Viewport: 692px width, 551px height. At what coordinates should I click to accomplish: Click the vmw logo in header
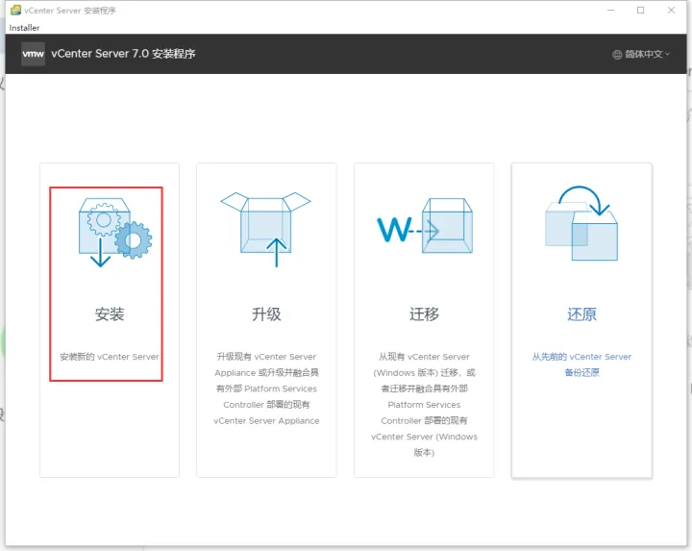[x=33, y=54]
